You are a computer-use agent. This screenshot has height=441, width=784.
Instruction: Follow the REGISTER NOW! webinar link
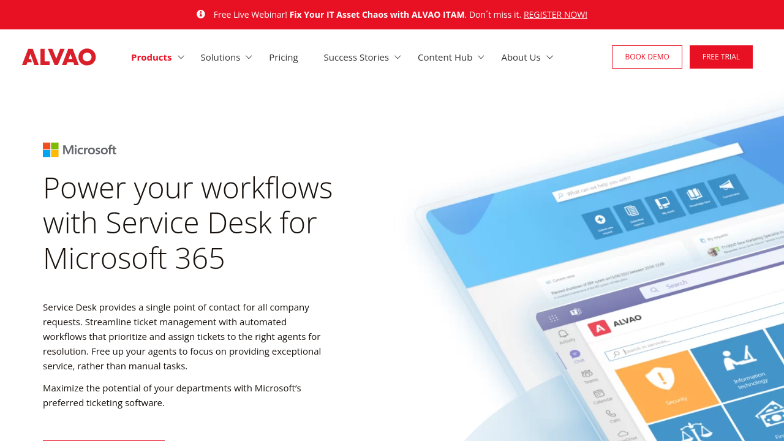click(x=555, y=15)
